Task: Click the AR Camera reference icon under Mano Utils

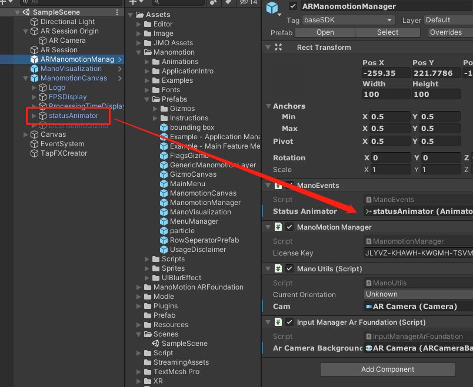Action: 370,306
